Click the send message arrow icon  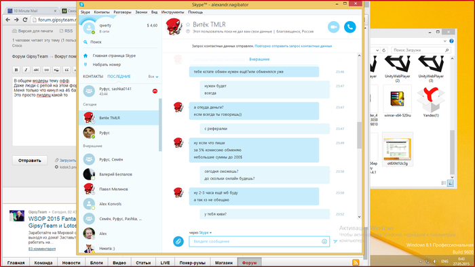(335, 241)
